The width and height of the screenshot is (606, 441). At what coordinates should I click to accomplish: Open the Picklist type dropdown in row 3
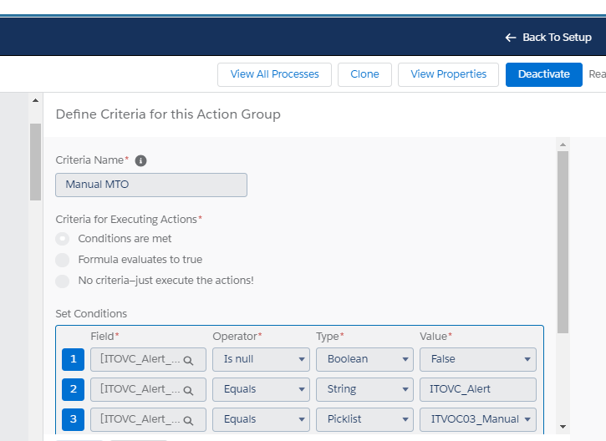click(x=364, y=420)
